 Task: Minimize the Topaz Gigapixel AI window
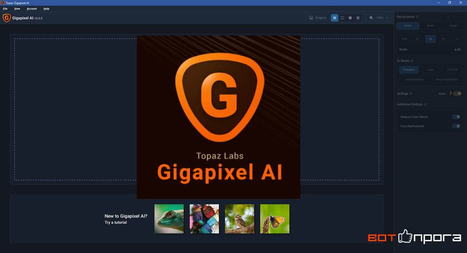[439, 3]
